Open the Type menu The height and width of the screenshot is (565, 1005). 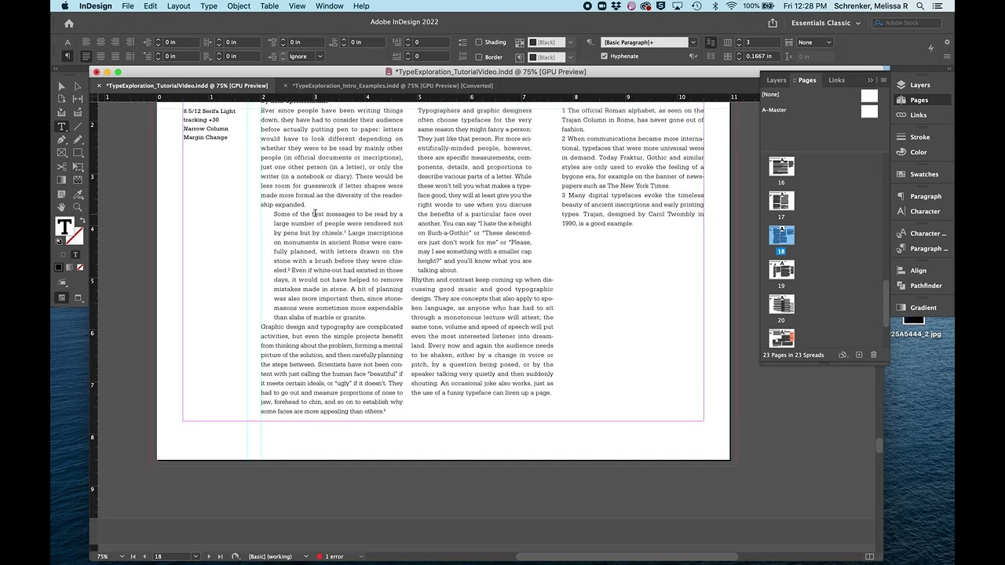tap(209, 6)
